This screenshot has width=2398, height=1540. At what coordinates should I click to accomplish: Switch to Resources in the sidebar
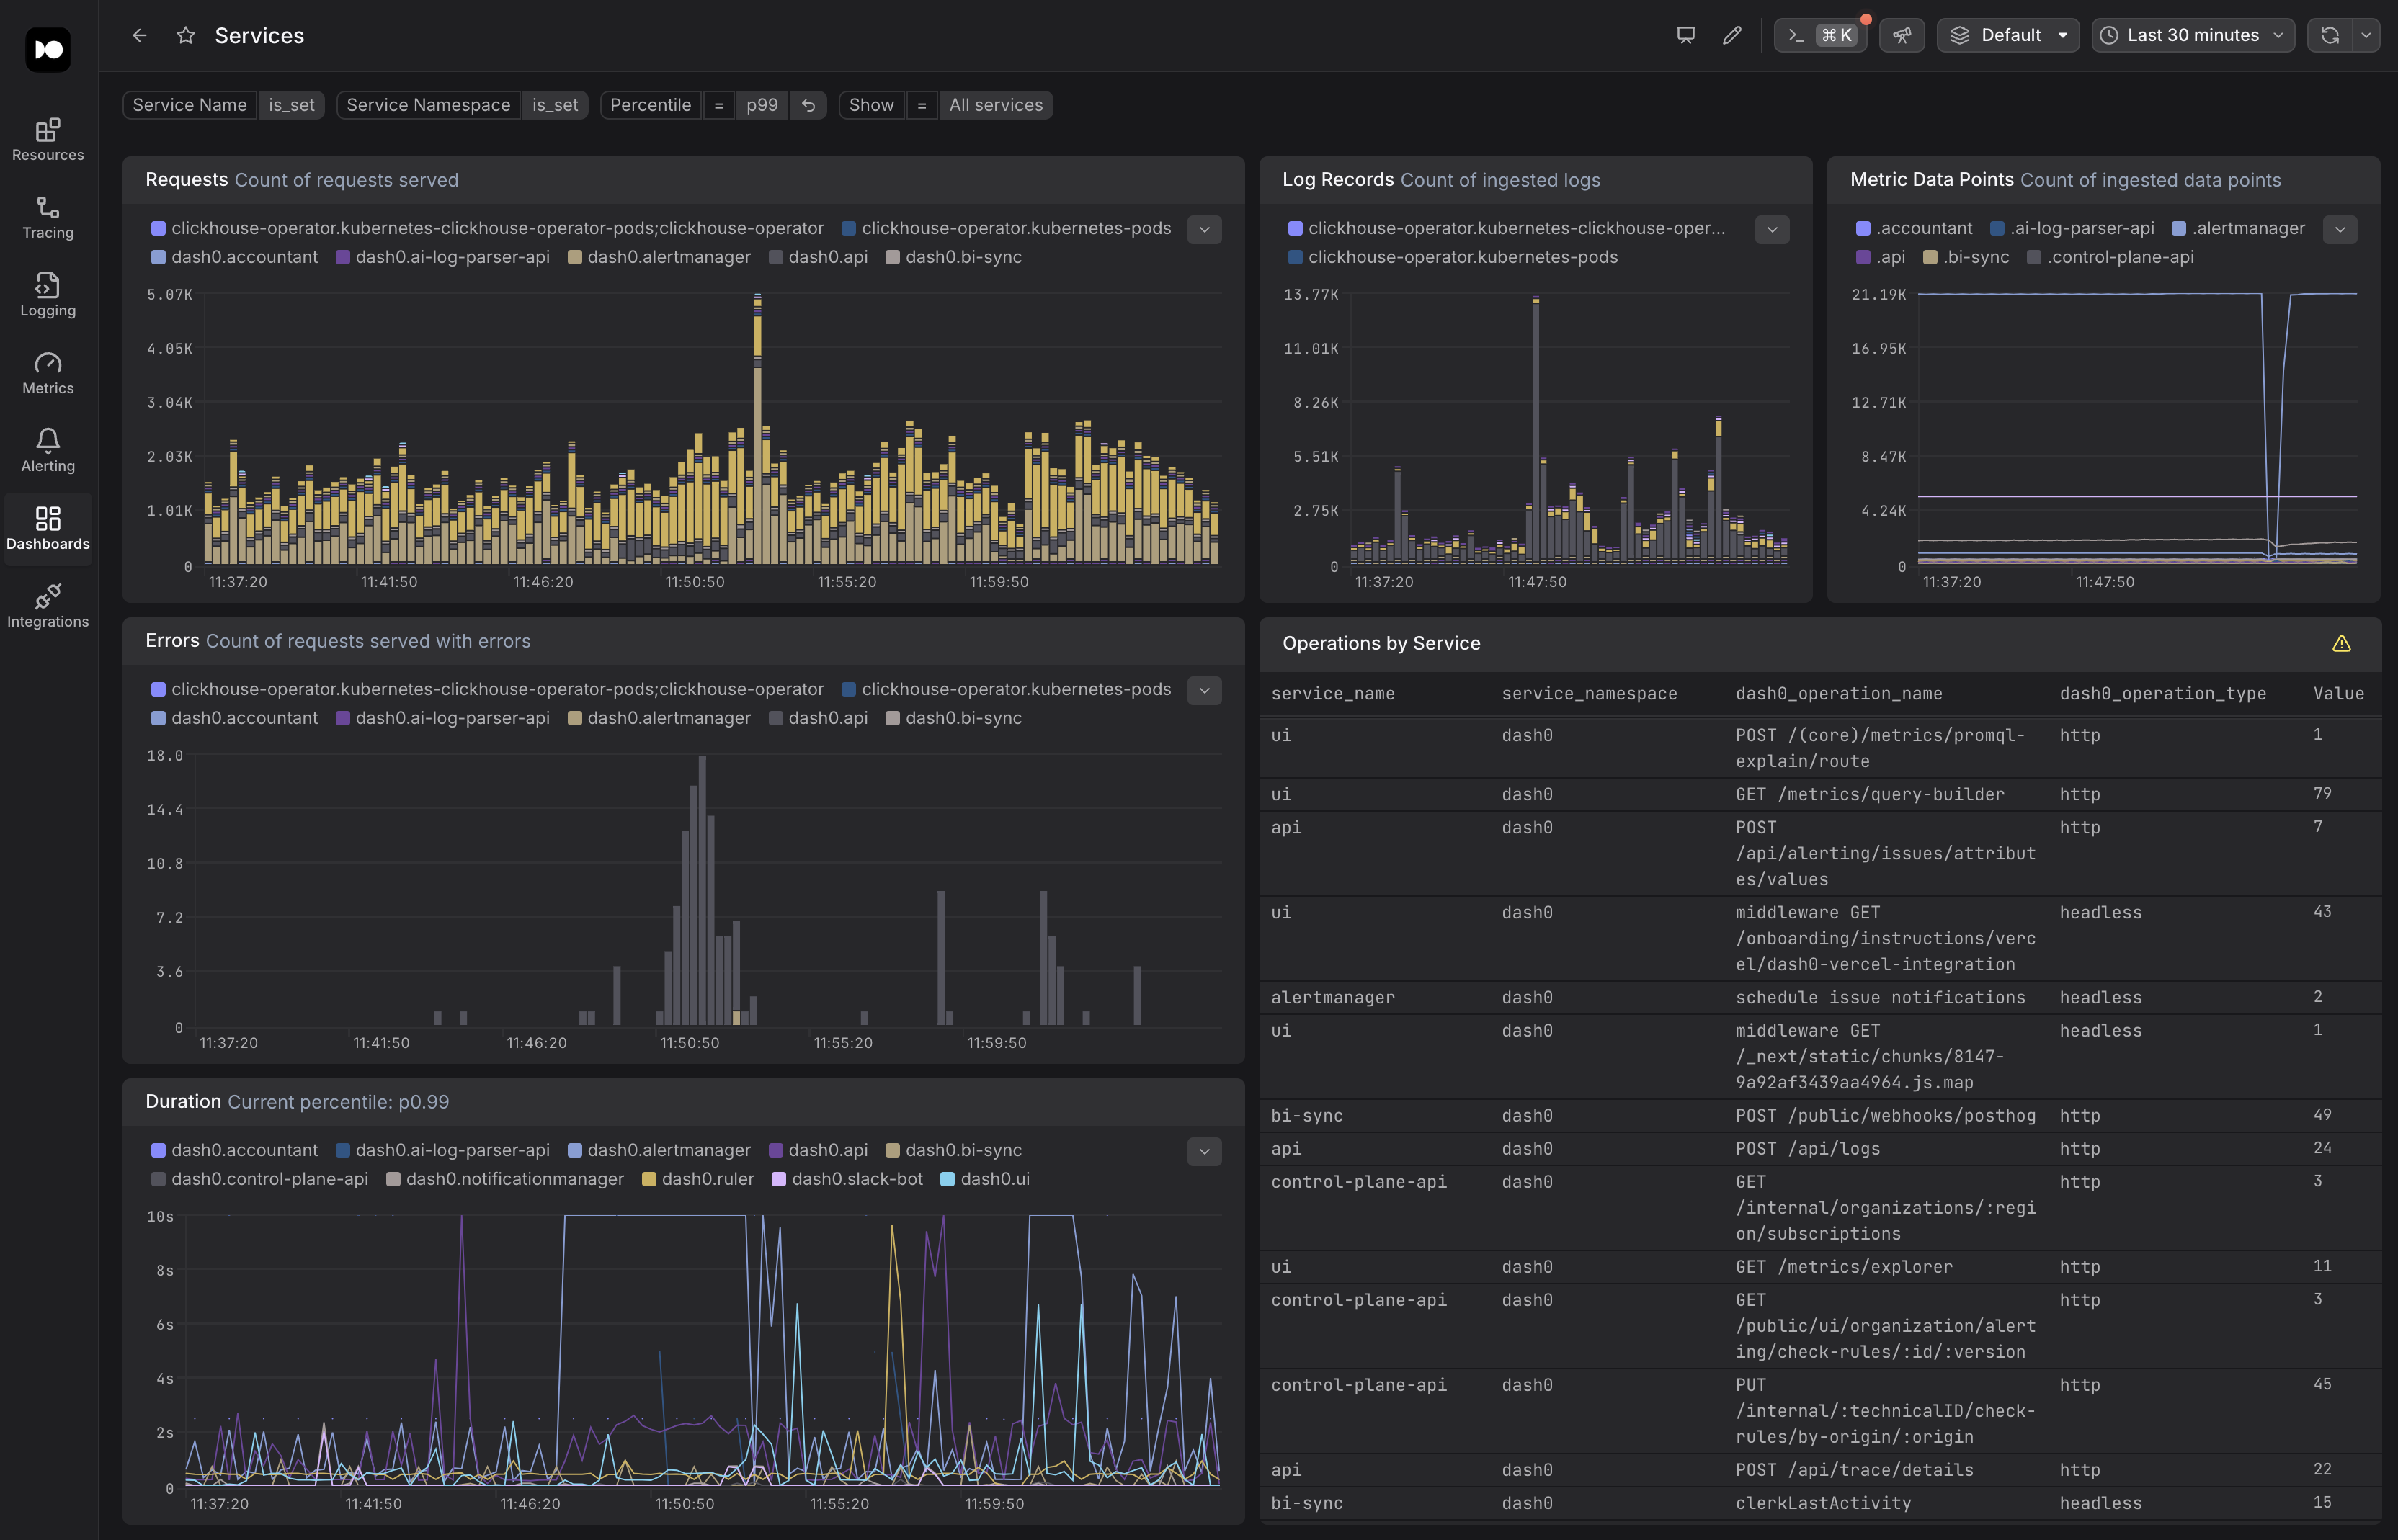point(48,140)
